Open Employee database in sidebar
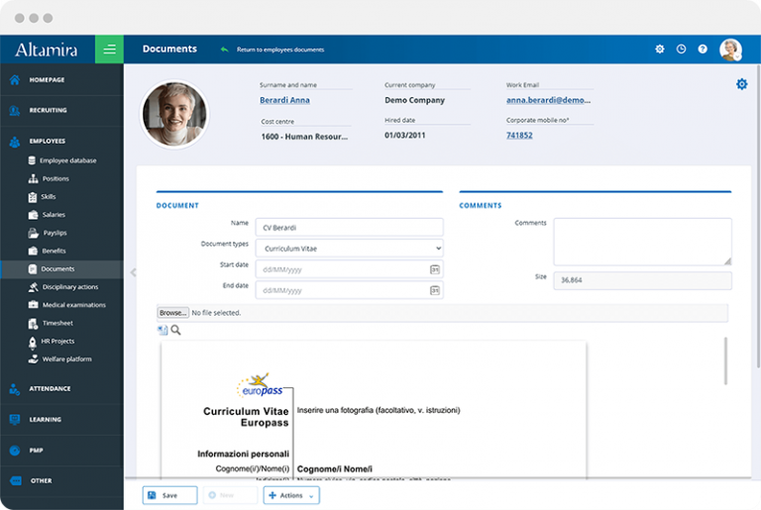This screenshot has height=510, width=761. coord(68,160)
